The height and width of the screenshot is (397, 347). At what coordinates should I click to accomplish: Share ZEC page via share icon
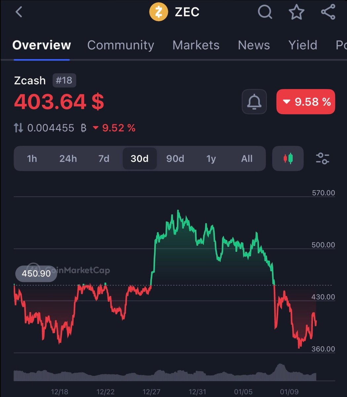tap(328, 12)
